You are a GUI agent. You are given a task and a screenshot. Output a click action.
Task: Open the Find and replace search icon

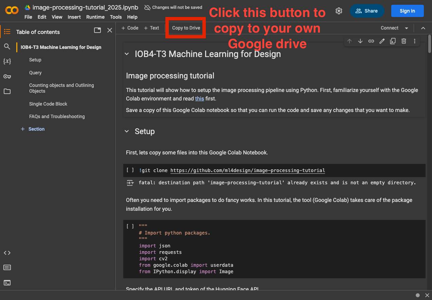click(7, 46)
